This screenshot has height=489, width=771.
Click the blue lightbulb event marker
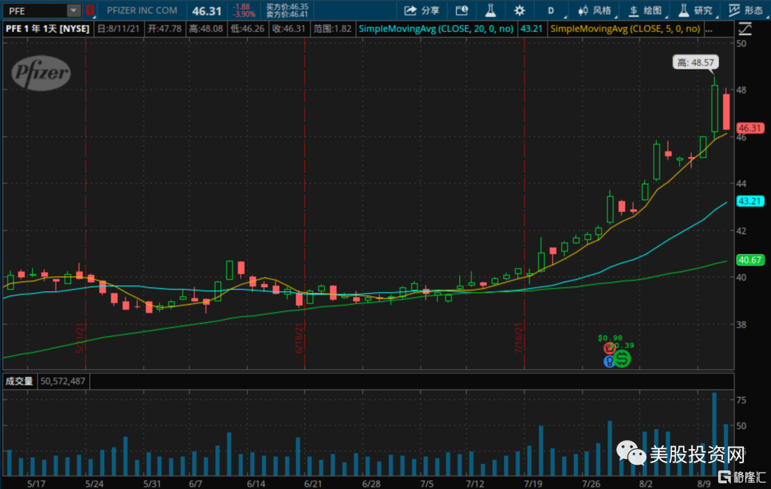(609, 361)
